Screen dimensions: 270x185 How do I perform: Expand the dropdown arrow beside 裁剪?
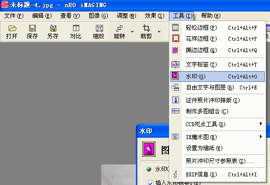(x=159, y=32)
